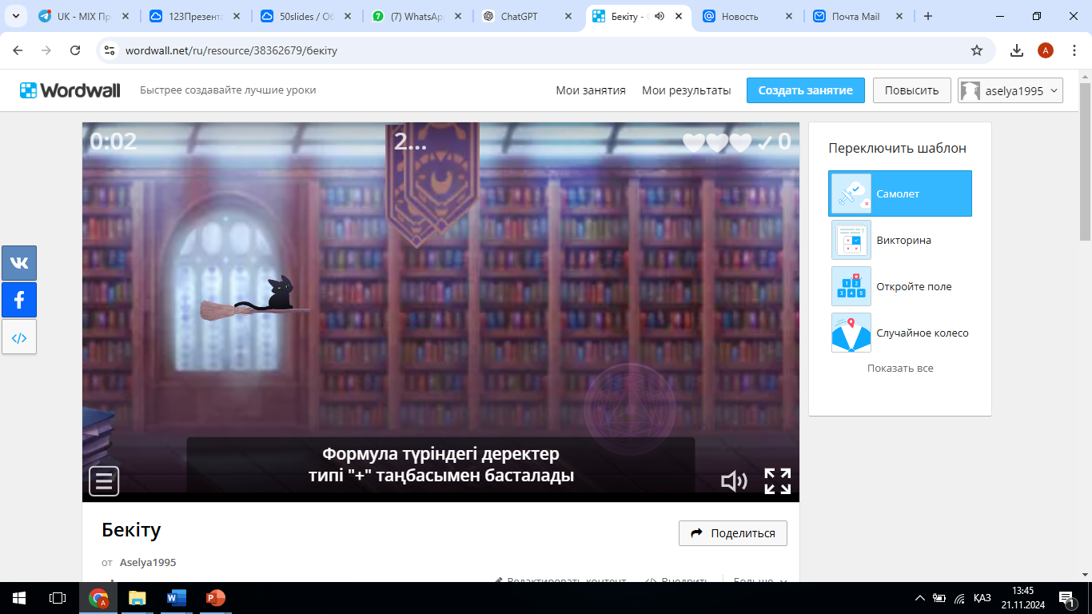Close the ChatGPT tab
The image size is (1092, 614).
(568, 17)
